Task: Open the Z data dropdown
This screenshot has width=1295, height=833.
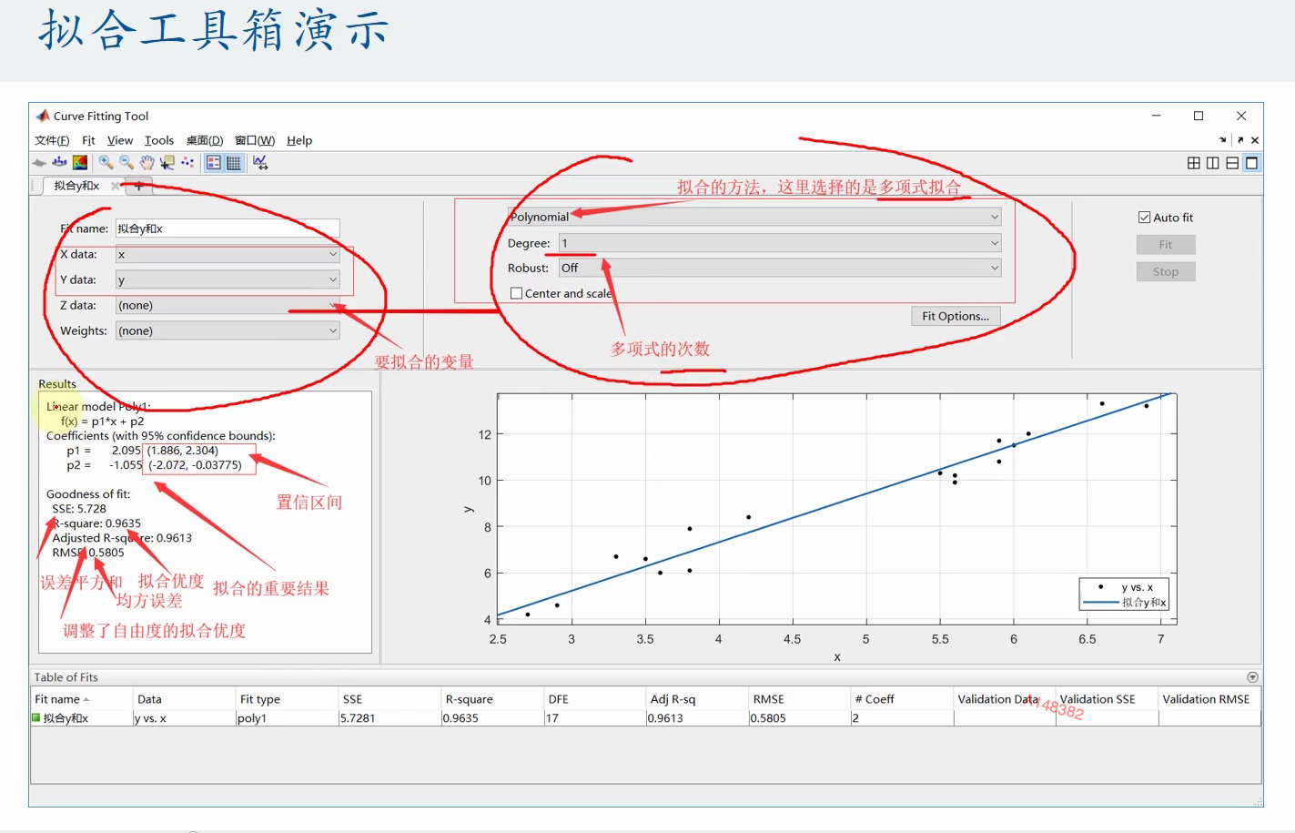Action: [228, 306]
